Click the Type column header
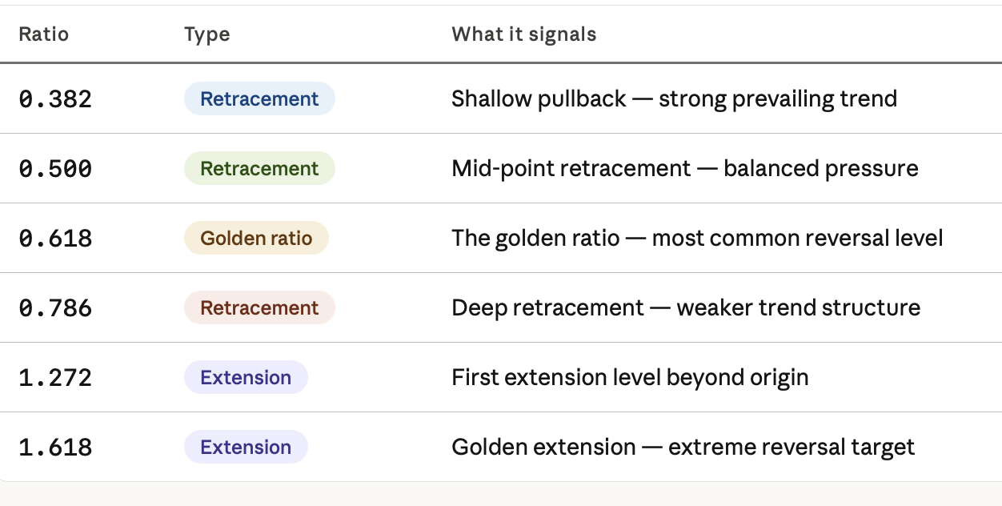 click(207, 34)
